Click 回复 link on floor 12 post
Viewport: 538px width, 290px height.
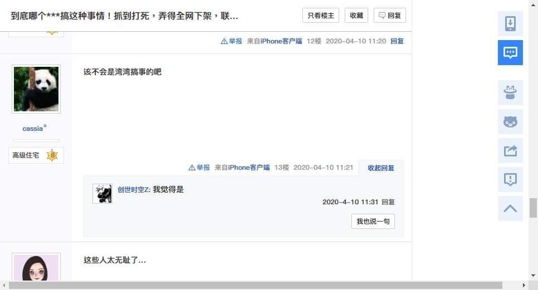(x=397, y=41)
